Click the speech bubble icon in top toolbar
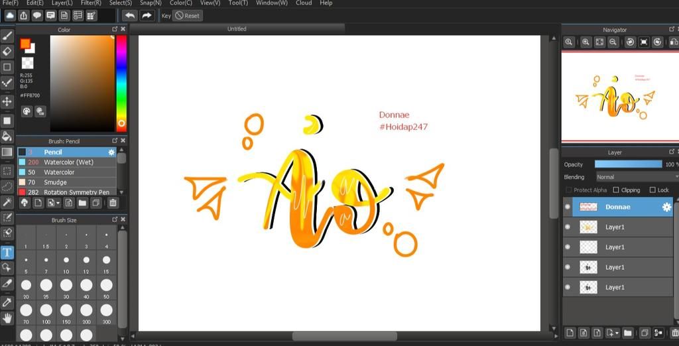This screenshot has width=679, height=346. coord(37,16)
